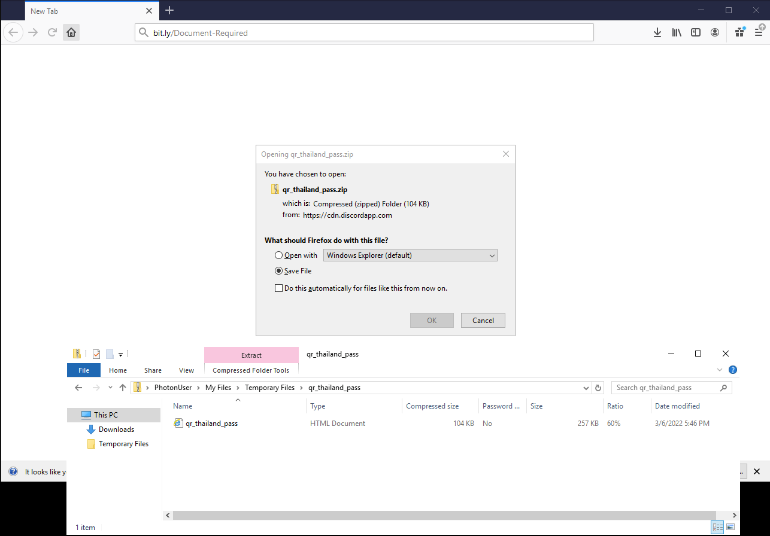The width and height of the screenshot is (770, 536).
Task: Expand chevron after My Files in breadcrumb
Action: click(x=238, y=388)
